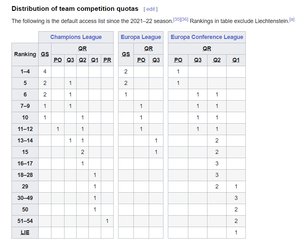The width and height of the screenshot is (308, 244).
Task: Click the GS header under Champions League
Action: [45, 54]
